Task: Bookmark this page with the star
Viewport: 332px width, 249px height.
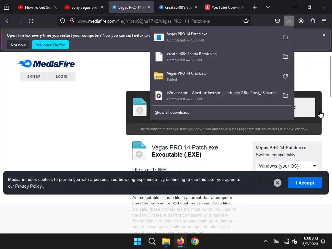Action: (246, 21)
